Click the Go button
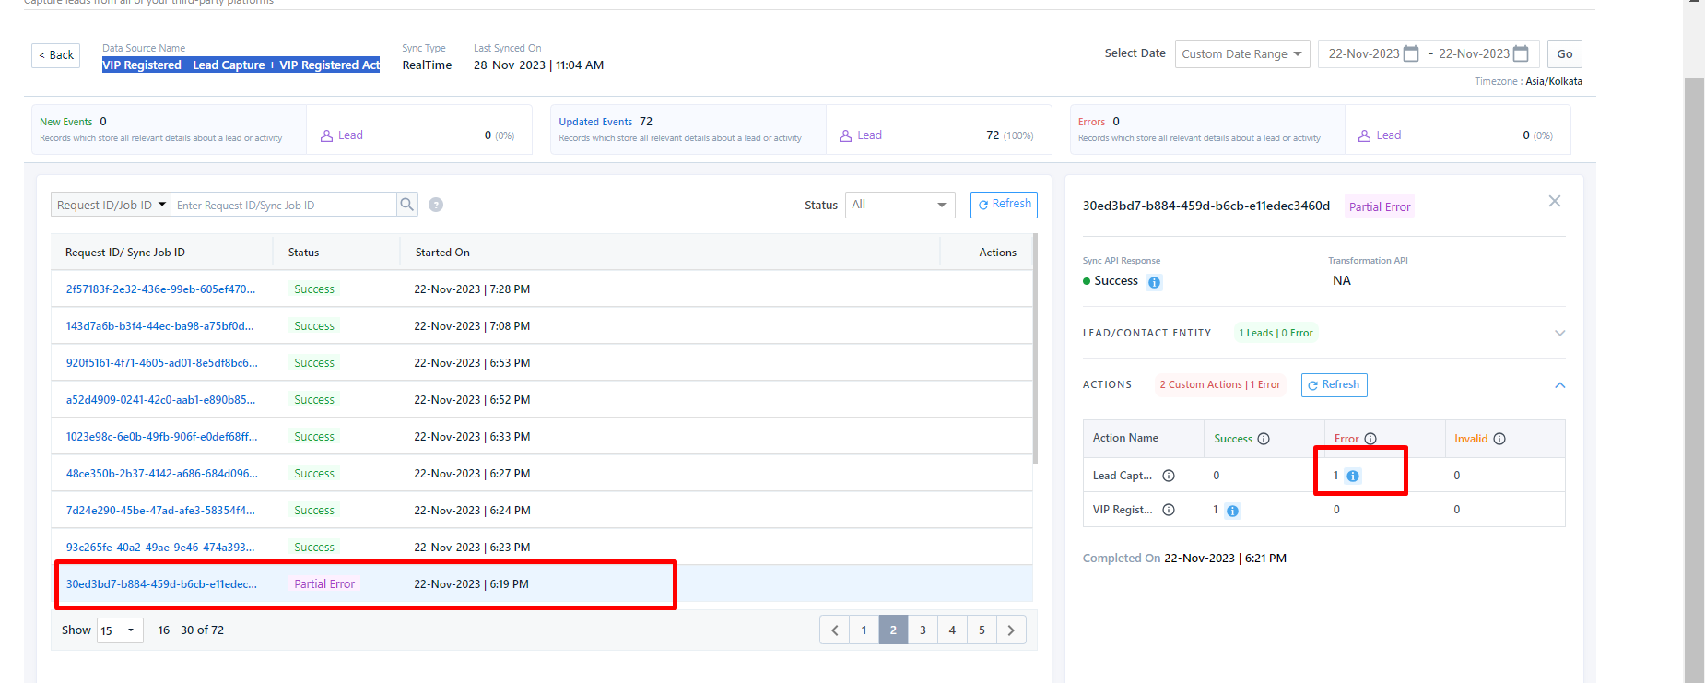1705x683 pixels. 1564,54
